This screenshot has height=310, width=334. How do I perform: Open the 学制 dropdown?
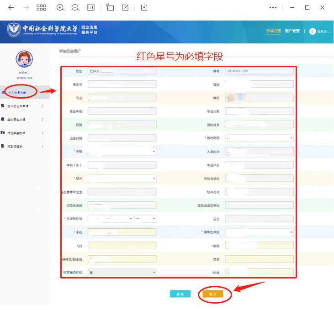click(122, 152)
